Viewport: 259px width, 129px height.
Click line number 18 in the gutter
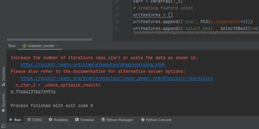(x=117, y=8)
